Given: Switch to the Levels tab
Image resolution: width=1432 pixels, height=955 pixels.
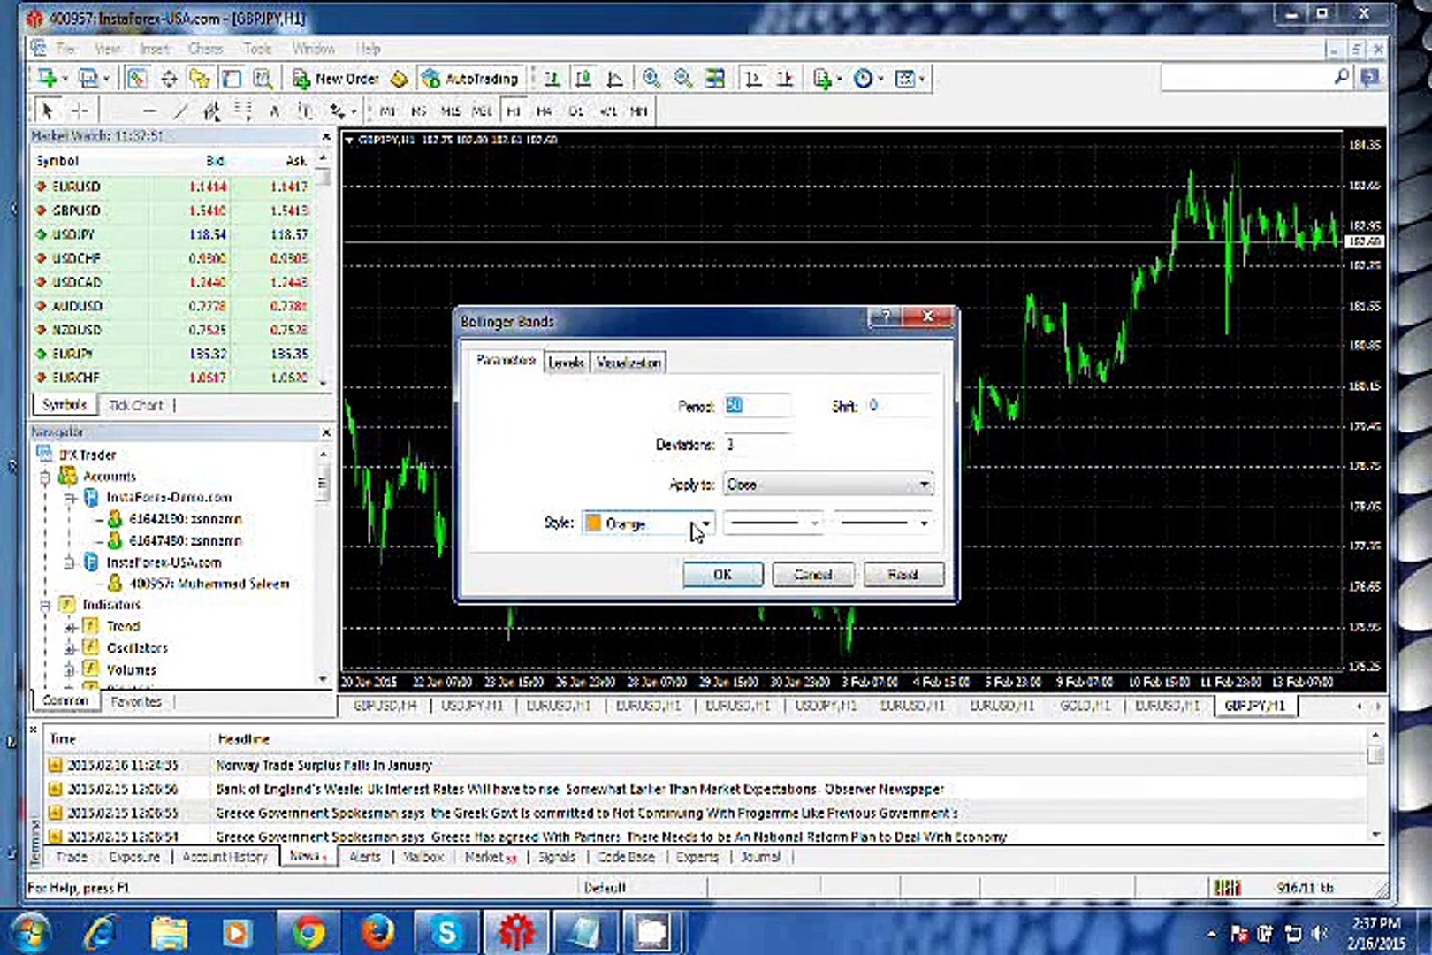Looking at the screenshot, I should (566, 361).
